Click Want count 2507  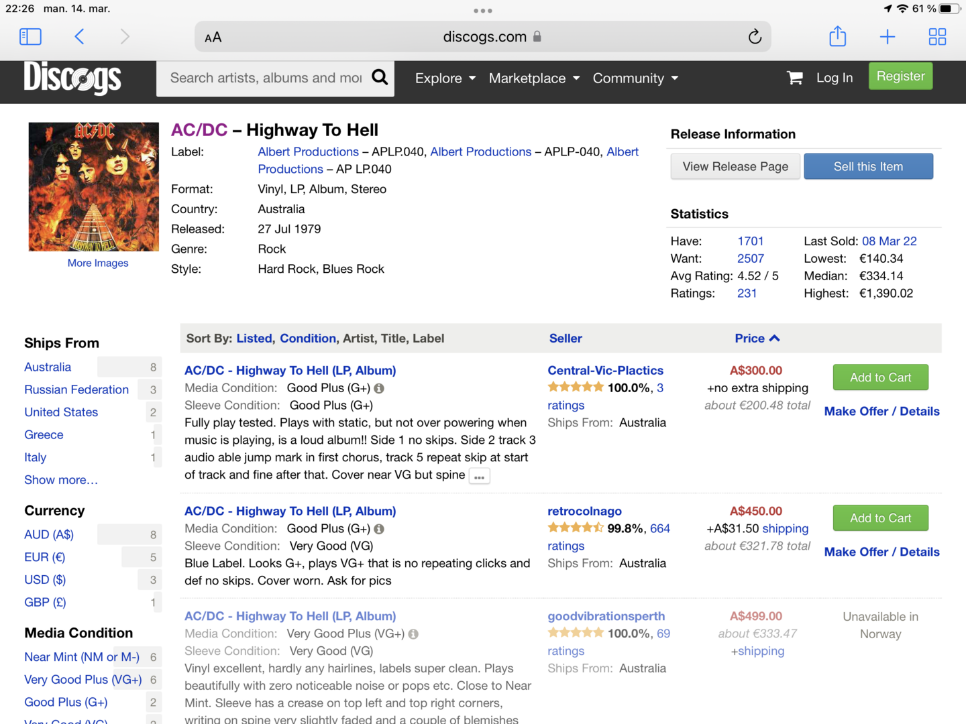pyautogui.click(x=751, y=259)
